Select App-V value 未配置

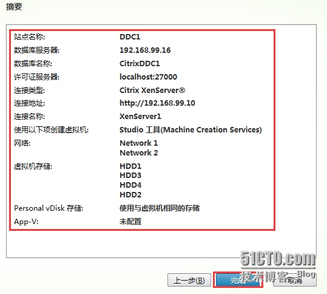click(x=130, y=222)
